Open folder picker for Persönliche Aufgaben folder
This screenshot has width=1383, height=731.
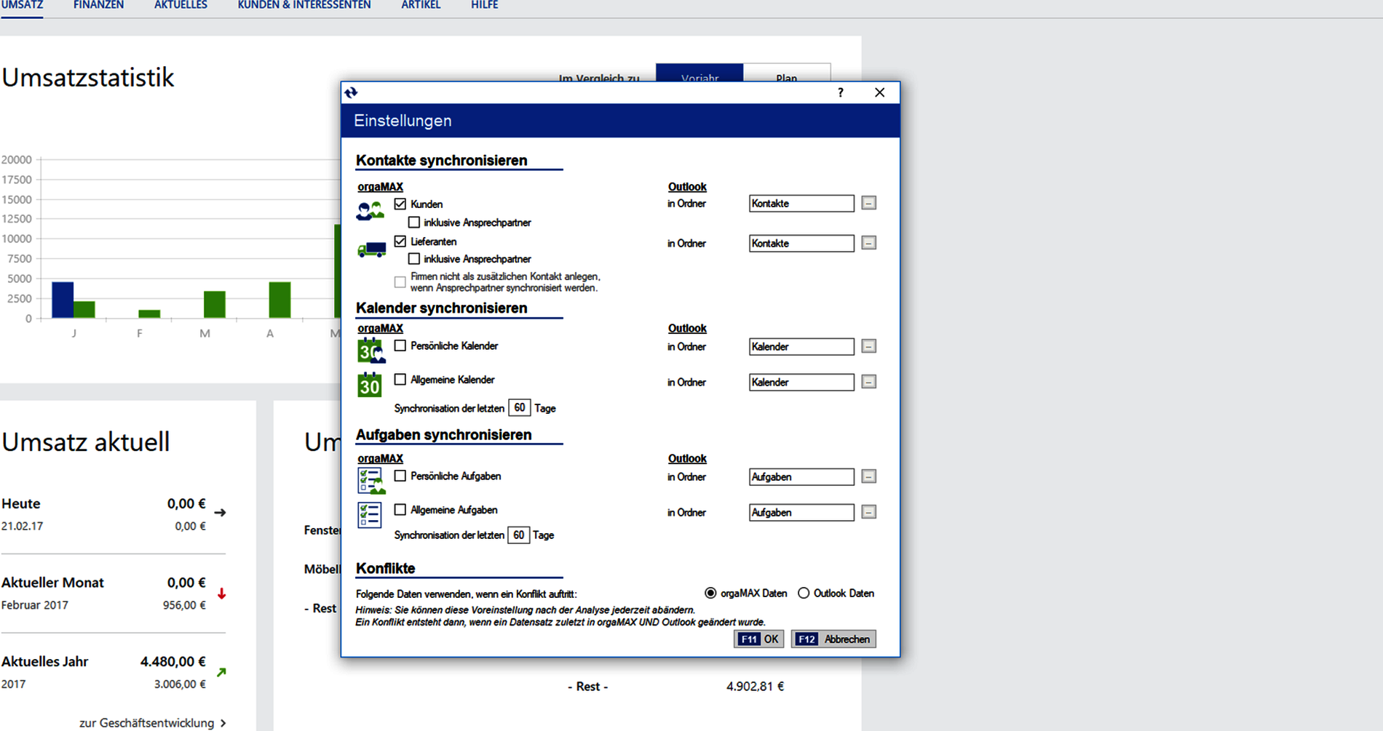[x=868, y=476]
